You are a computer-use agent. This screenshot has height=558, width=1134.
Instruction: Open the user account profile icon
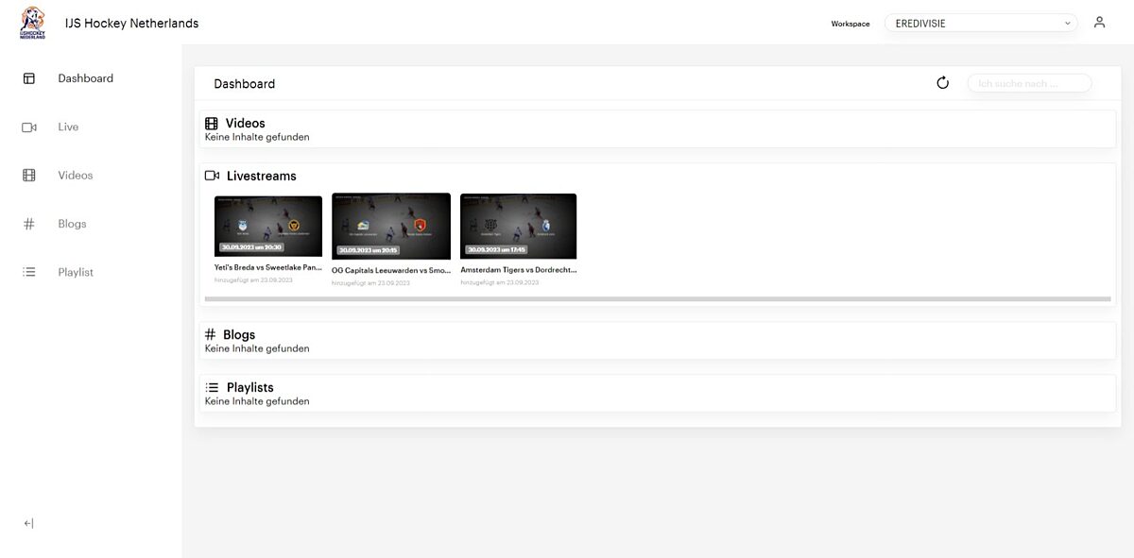tap(1099, 23)
